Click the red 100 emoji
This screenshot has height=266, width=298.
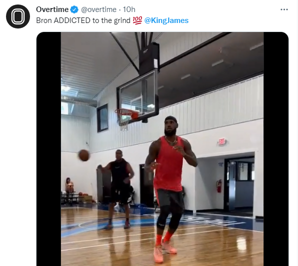(x=137, y=20)
